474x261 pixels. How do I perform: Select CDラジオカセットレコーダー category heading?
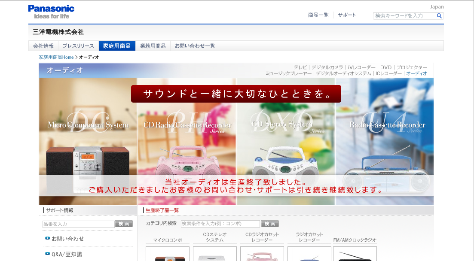(262, 237)
